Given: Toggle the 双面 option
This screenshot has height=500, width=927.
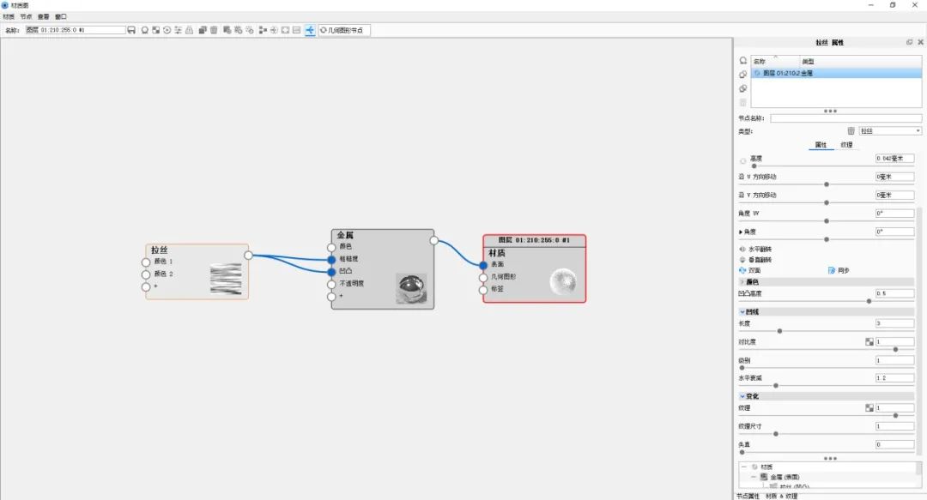Looking at the screenshot, I should click(749, 270).
